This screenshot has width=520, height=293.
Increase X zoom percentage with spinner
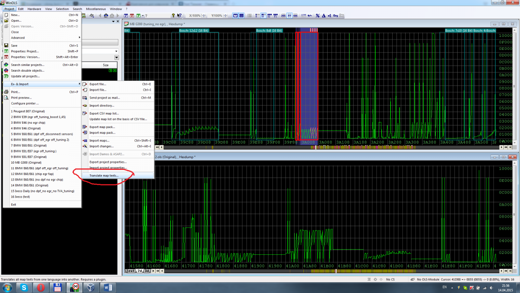tap(204, 14)
